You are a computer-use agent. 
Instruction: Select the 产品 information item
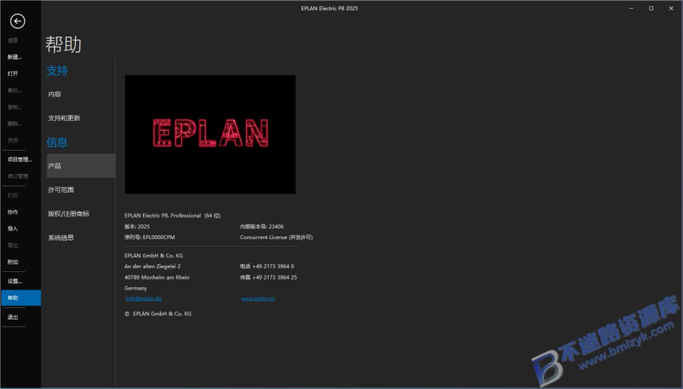tap(81, 166)
